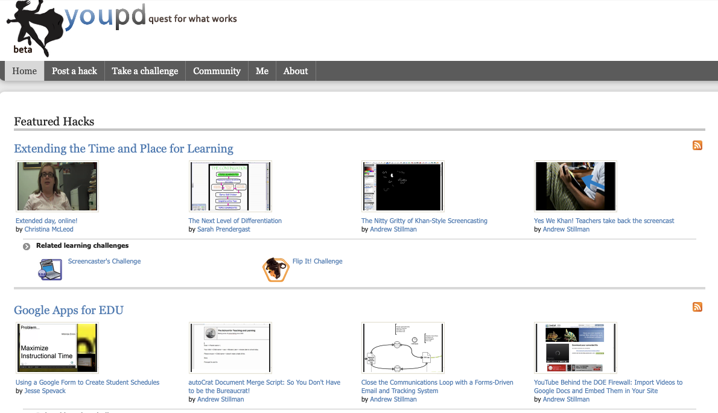Open the About page
The height and width of the screenshot is (413, 718).
point(296,71)
